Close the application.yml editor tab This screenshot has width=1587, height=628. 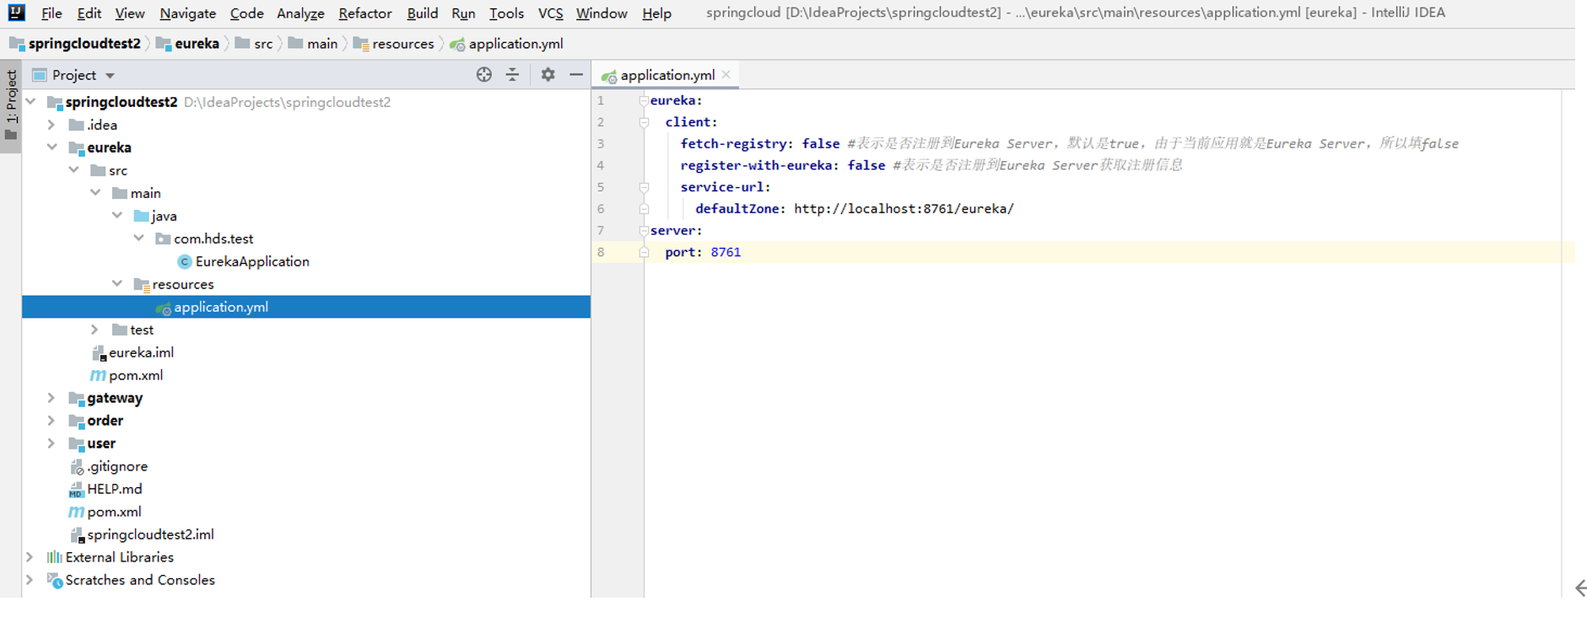[726, 75]
